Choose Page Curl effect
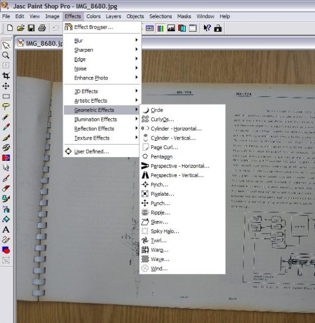The image size is (315, 323). 183,147
